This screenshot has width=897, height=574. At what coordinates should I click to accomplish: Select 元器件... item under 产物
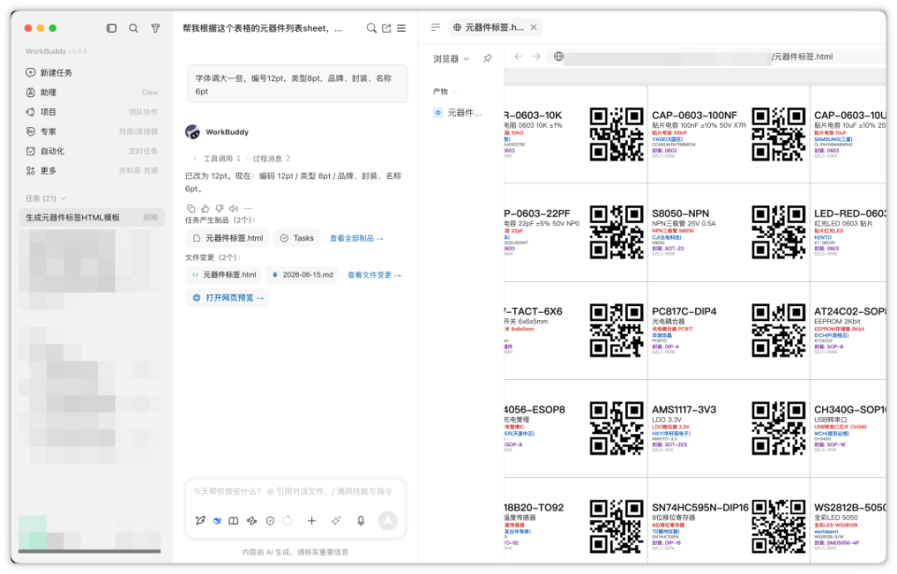click(x=458, y=113)
